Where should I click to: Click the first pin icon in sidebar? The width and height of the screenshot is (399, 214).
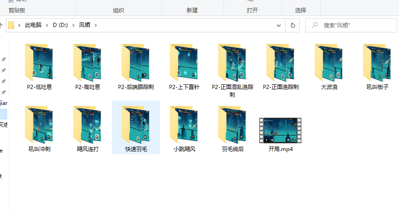[4, 59]
